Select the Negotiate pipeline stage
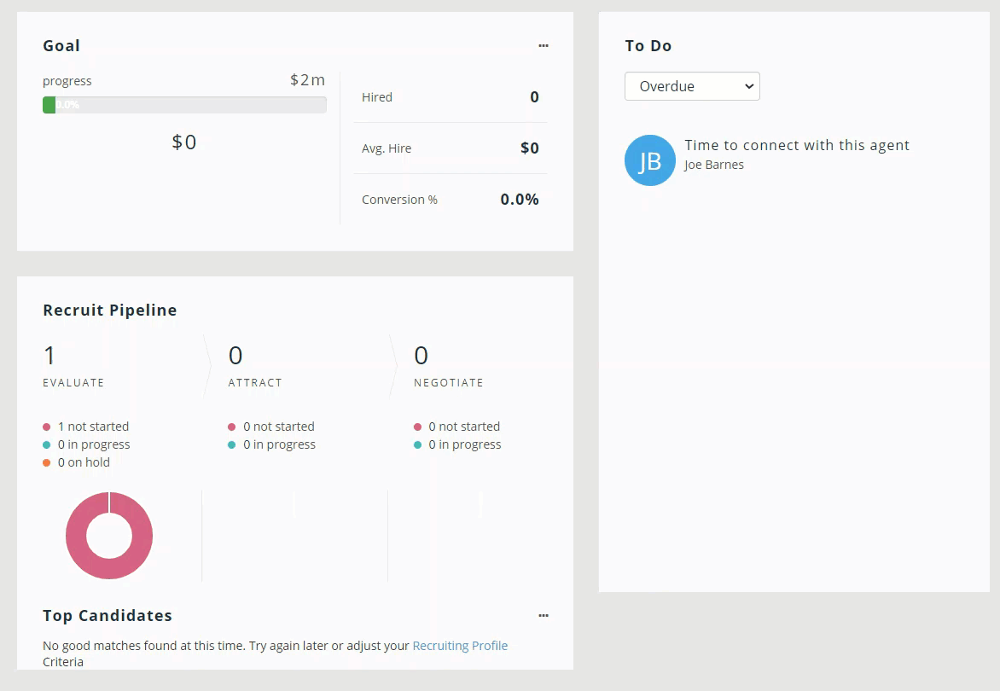Image resolution: width=1000 pixels, height=691 pixels. coord(448,367)
